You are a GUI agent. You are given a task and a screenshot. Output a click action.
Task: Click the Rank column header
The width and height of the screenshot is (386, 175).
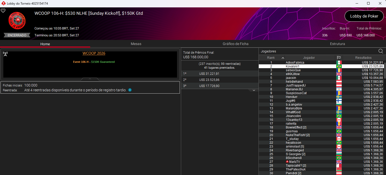tap(272, 58)
